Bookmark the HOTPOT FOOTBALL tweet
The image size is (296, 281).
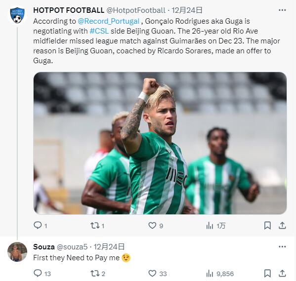coord(267,225)
